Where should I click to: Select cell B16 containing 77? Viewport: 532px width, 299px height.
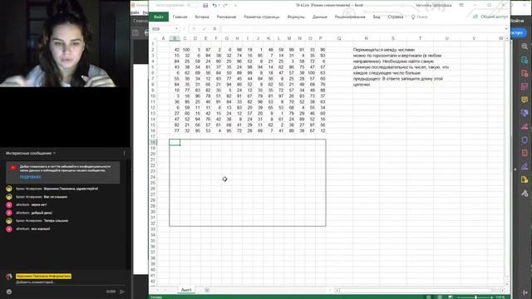[175, 130]
